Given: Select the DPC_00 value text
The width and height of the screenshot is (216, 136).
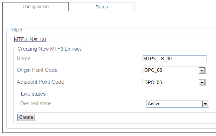Looking at the screenshot, I should 153,82.
